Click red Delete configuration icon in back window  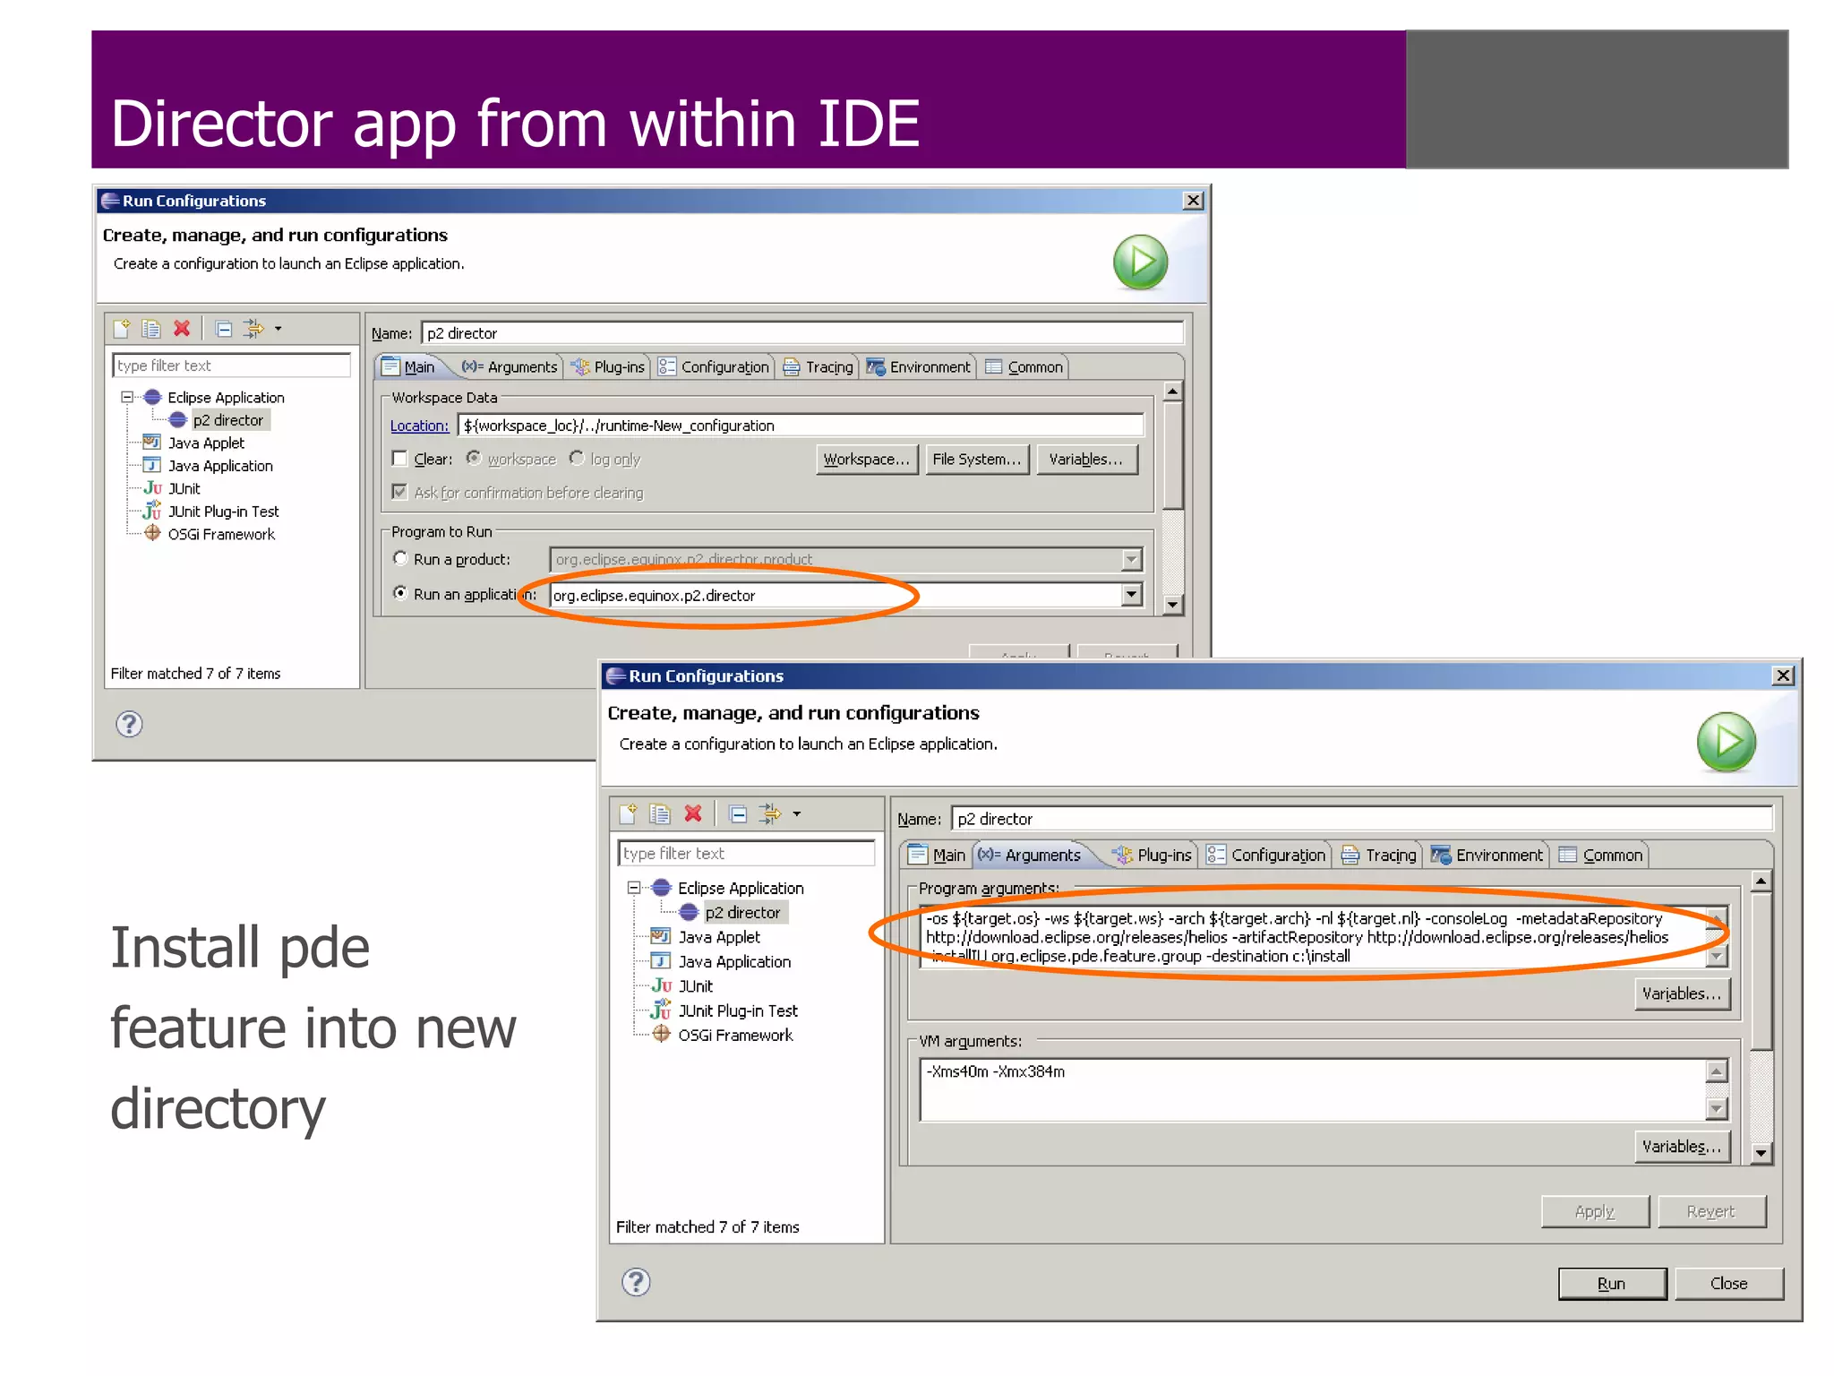click(x=182, y=329)
